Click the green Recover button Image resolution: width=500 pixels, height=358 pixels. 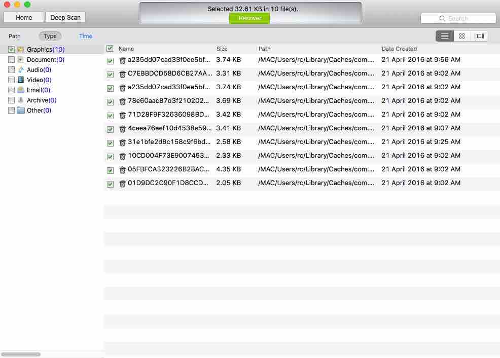pos(249,18)
